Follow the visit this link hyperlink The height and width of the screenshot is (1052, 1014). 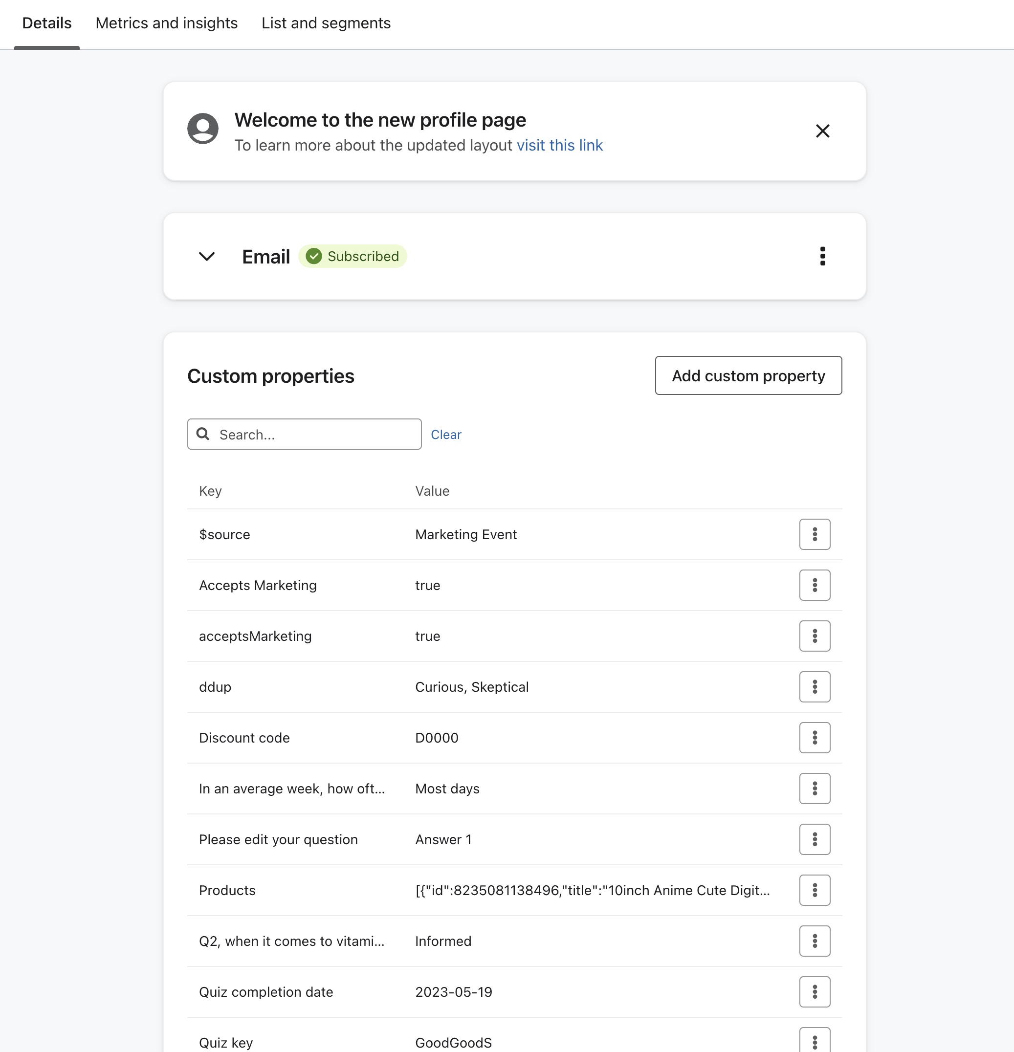(x=559, y=146)
